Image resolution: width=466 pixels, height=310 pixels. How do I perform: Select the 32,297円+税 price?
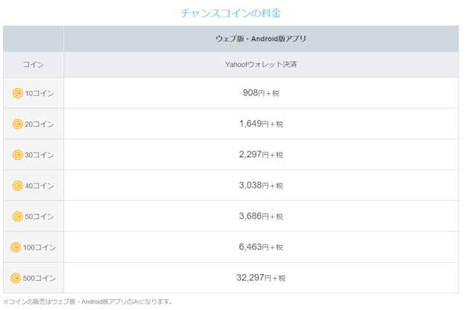click(x=261, y=278)
